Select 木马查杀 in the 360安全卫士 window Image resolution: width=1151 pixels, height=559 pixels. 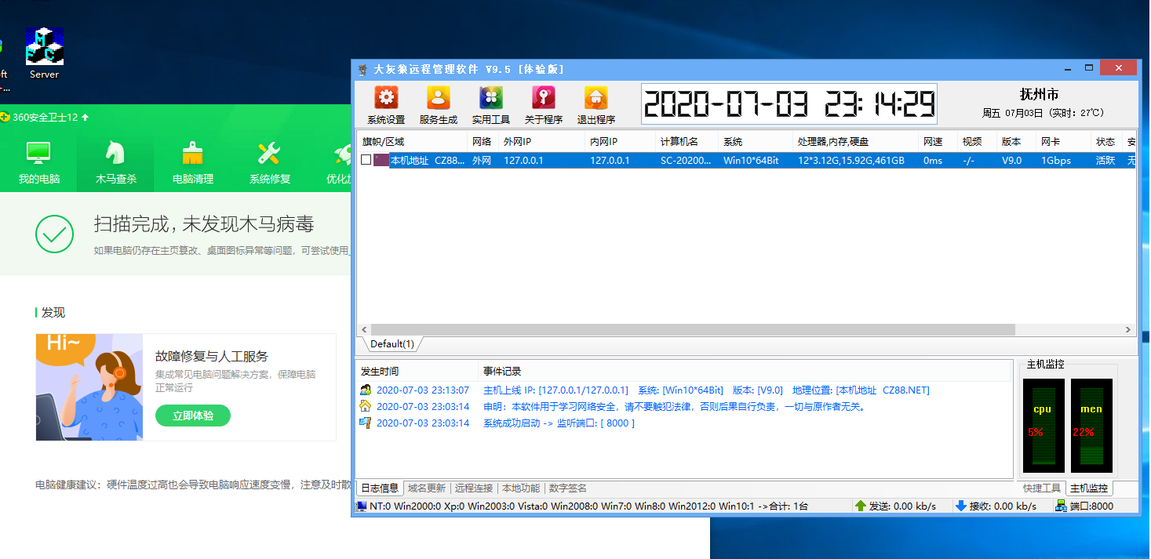(x=116, y=163)
